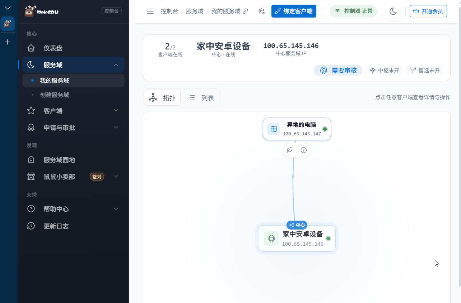The width and height of the screenshot is (461, 303).
Task: Click the hamburger menu icon in the header
Action: point(150,11)
